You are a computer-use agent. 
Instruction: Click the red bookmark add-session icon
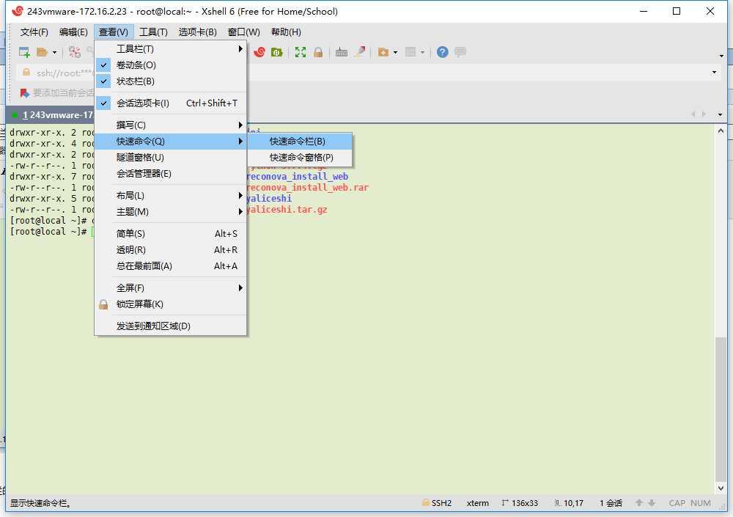tap(25, 93)
